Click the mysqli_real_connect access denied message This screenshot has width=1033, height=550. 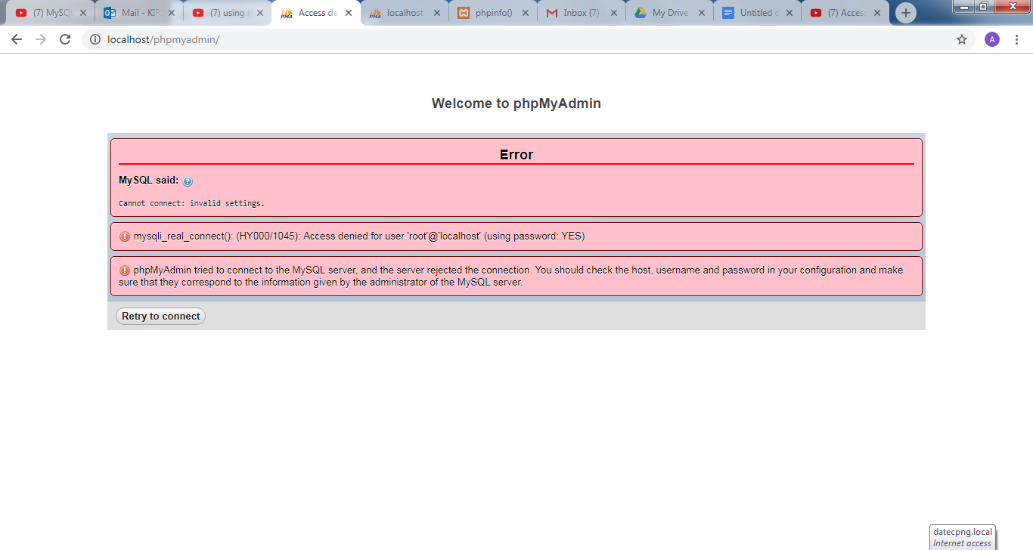359,236
